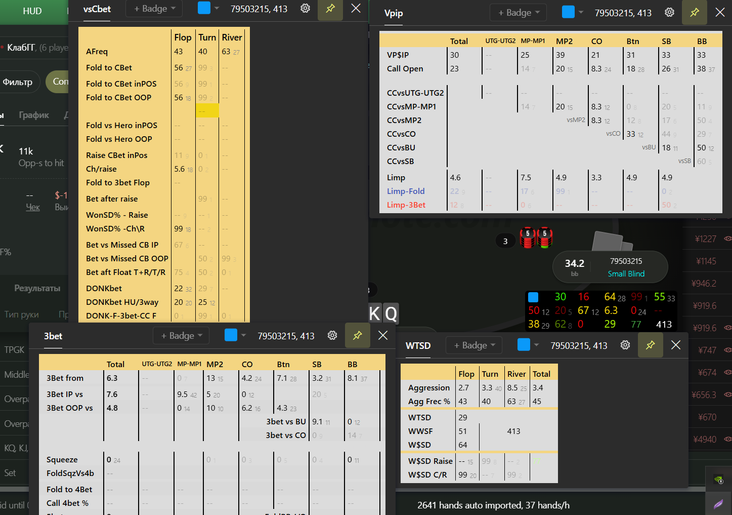Switch to the HUD tab
The height and width of the screenshot is (515, 732).
[32, 11]
